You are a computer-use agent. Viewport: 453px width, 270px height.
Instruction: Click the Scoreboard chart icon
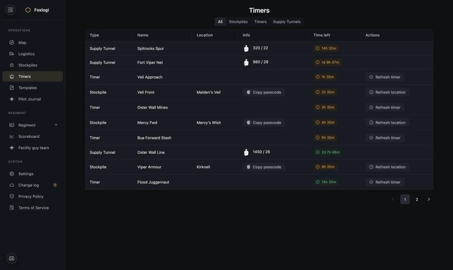click(12, 137)
